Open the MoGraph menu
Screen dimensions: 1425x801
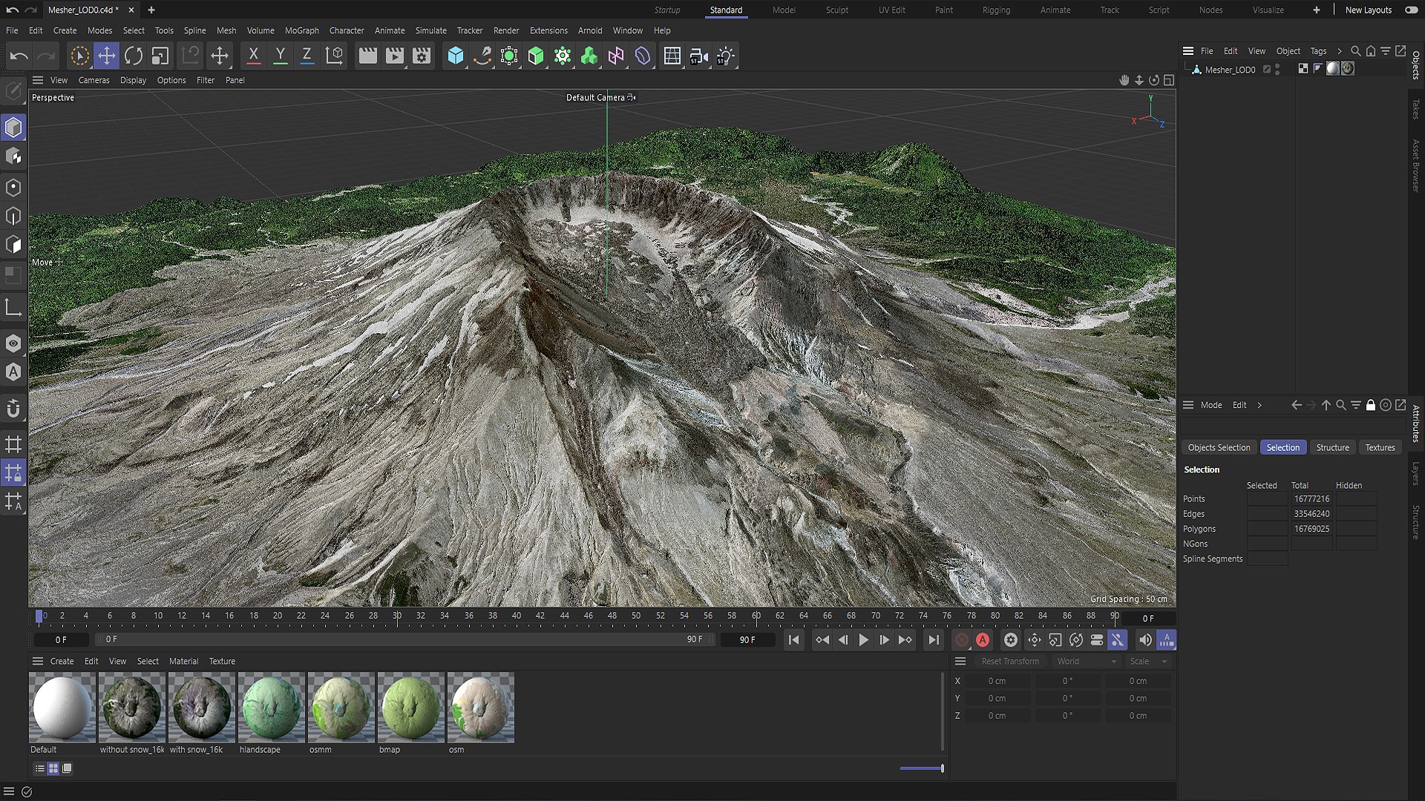[x=302, y=30]
